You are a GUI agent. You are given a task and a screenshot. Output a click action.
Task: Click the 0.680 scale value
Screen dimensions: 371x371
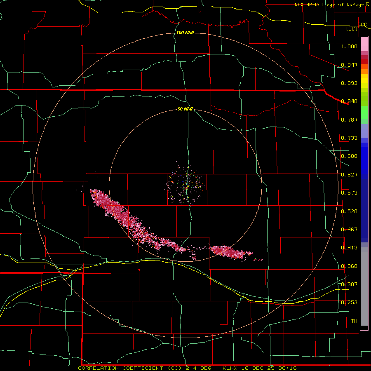click(x=349, y=156)
